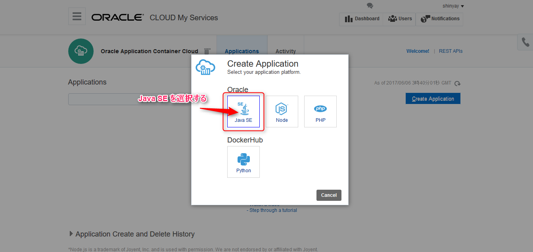
Task: Open the shinyay user dropdown
Action: tap(453, 6)
